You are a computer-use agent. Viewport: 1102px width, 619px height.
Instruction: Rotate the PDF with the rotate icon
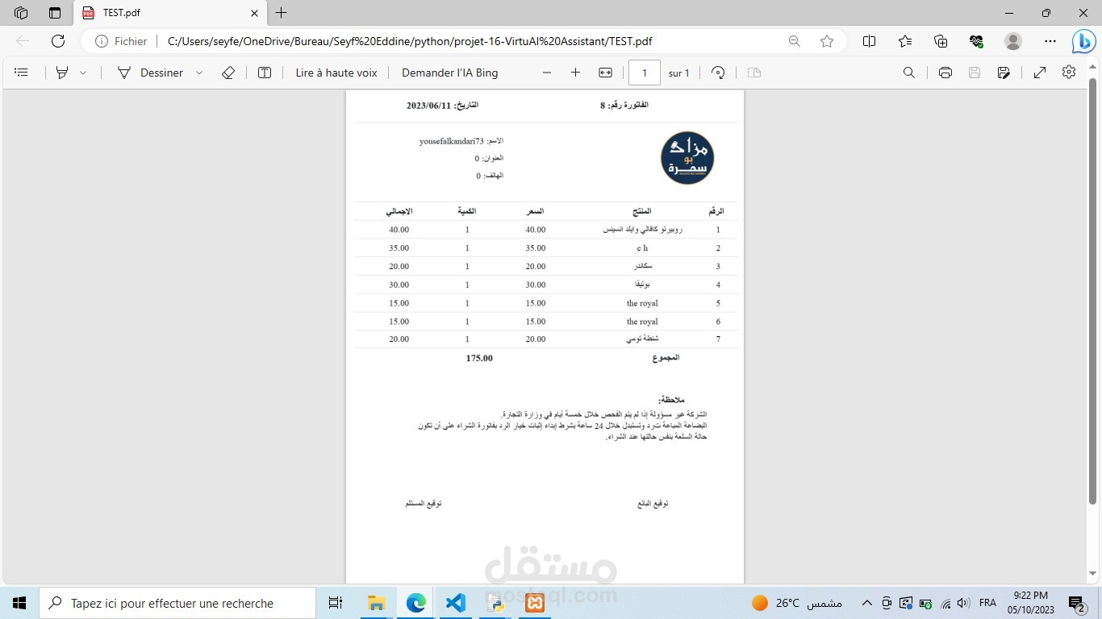718,73
